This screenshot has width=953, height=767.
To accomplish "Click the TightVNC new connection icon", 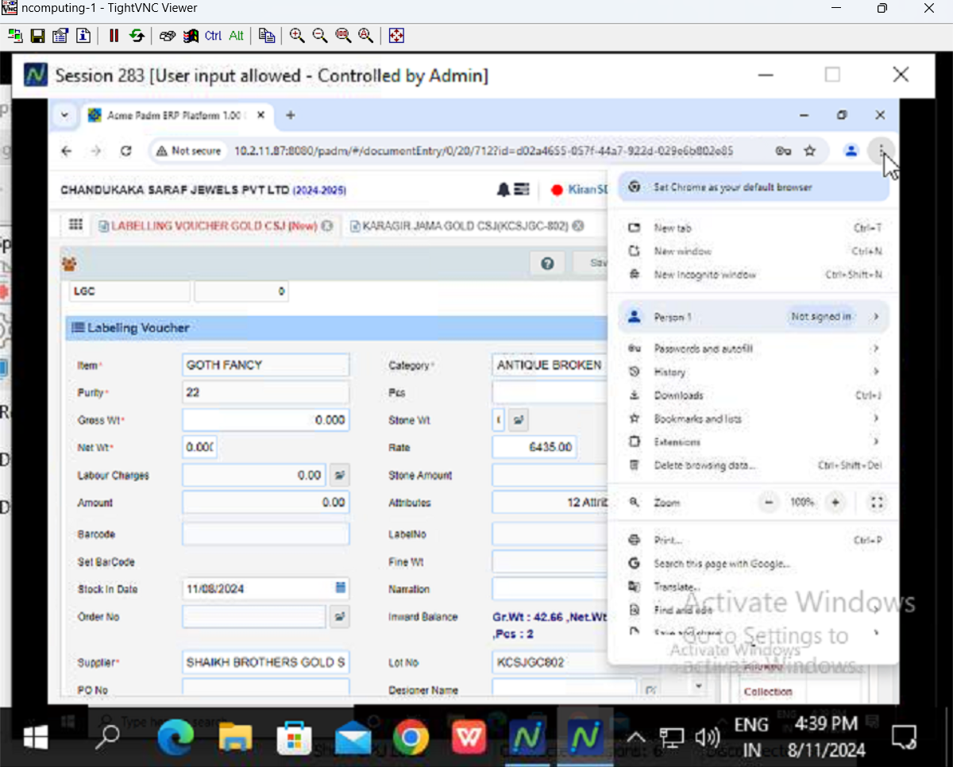I will click(x=15, y=36).
